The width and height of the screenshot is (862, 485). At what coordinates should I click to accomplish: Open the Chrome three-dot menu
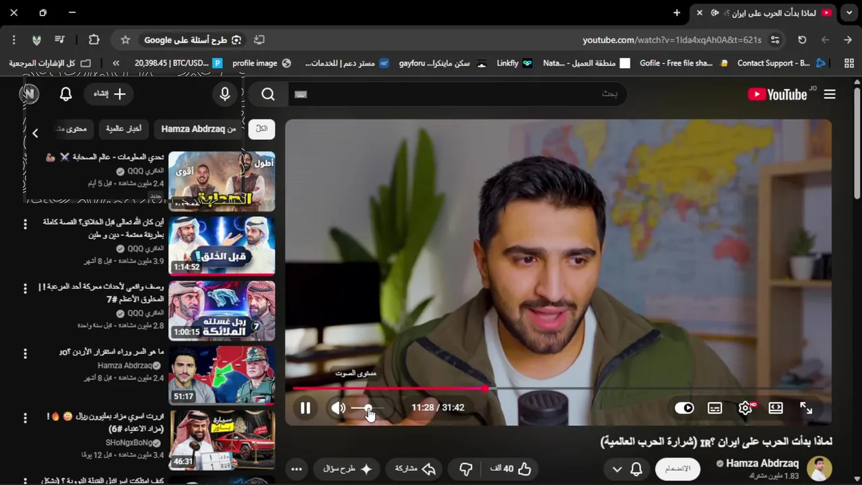point(13,40)
